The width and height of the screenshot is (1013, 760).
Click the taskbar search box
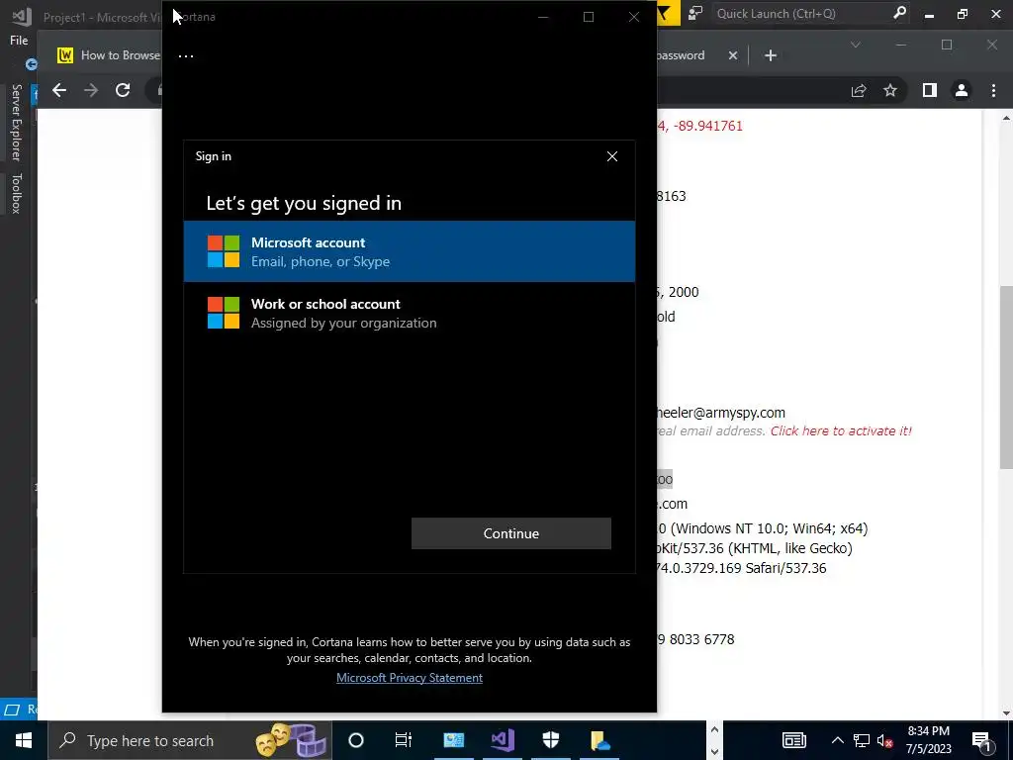pyautogui.click(x=190, y=740)
